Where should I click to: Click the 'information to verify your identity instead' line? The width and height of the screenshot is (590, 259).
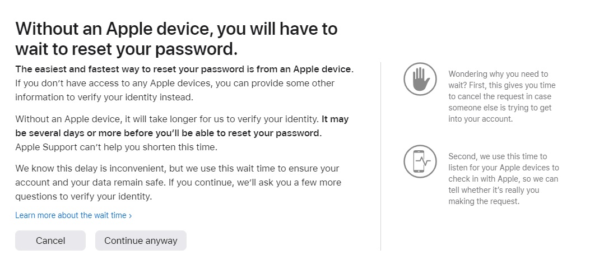tap(104, 97)
